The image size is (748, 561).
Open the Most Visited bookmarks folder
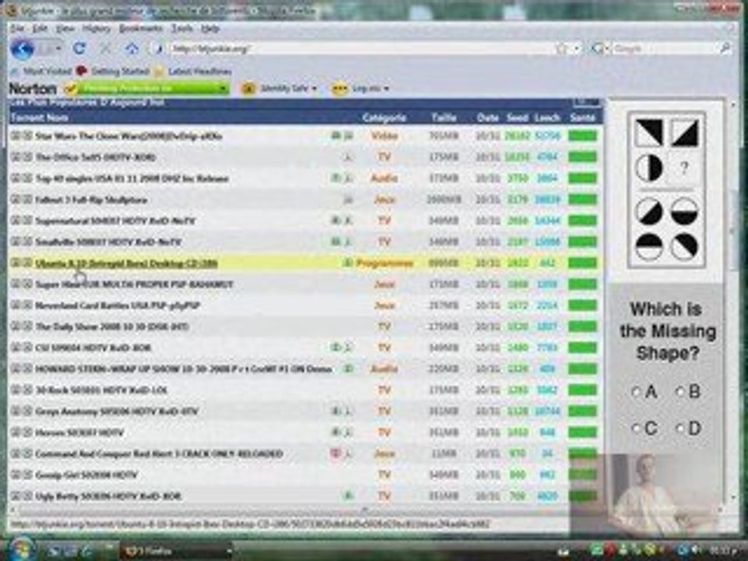tap(41, 71)
